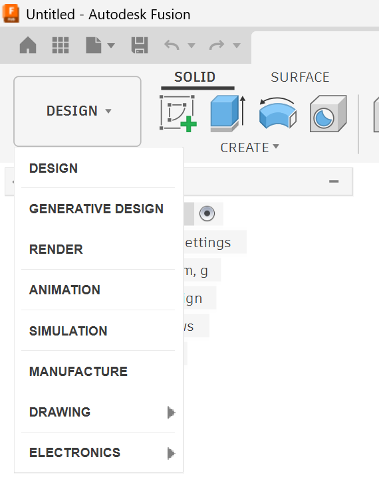The width and height of the screenshot is (379, 485).
Task: Select the SIMULATION workspace entry
Action: [68, 331]
